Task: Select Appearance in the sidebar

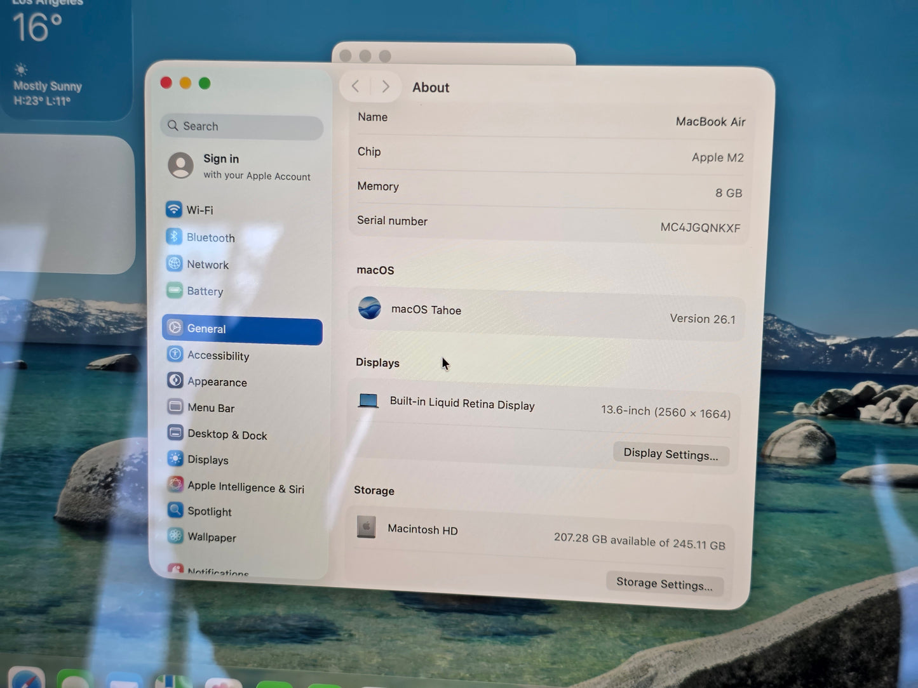Action: click(x=217, y=381)
